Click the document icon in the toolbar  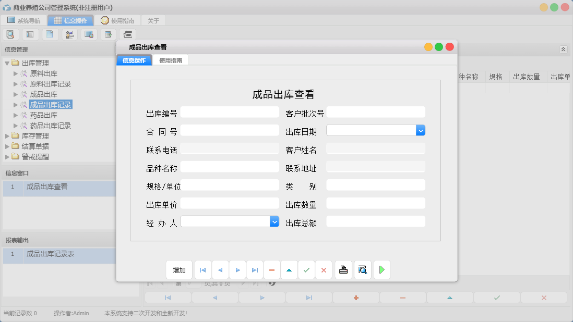pos(50,34)
